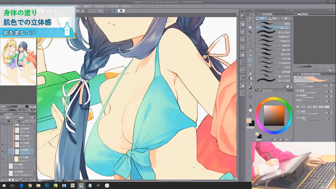The image size is (336, 189).
Task: Toggle visibility of layer 56
Action: pos(2,145)
